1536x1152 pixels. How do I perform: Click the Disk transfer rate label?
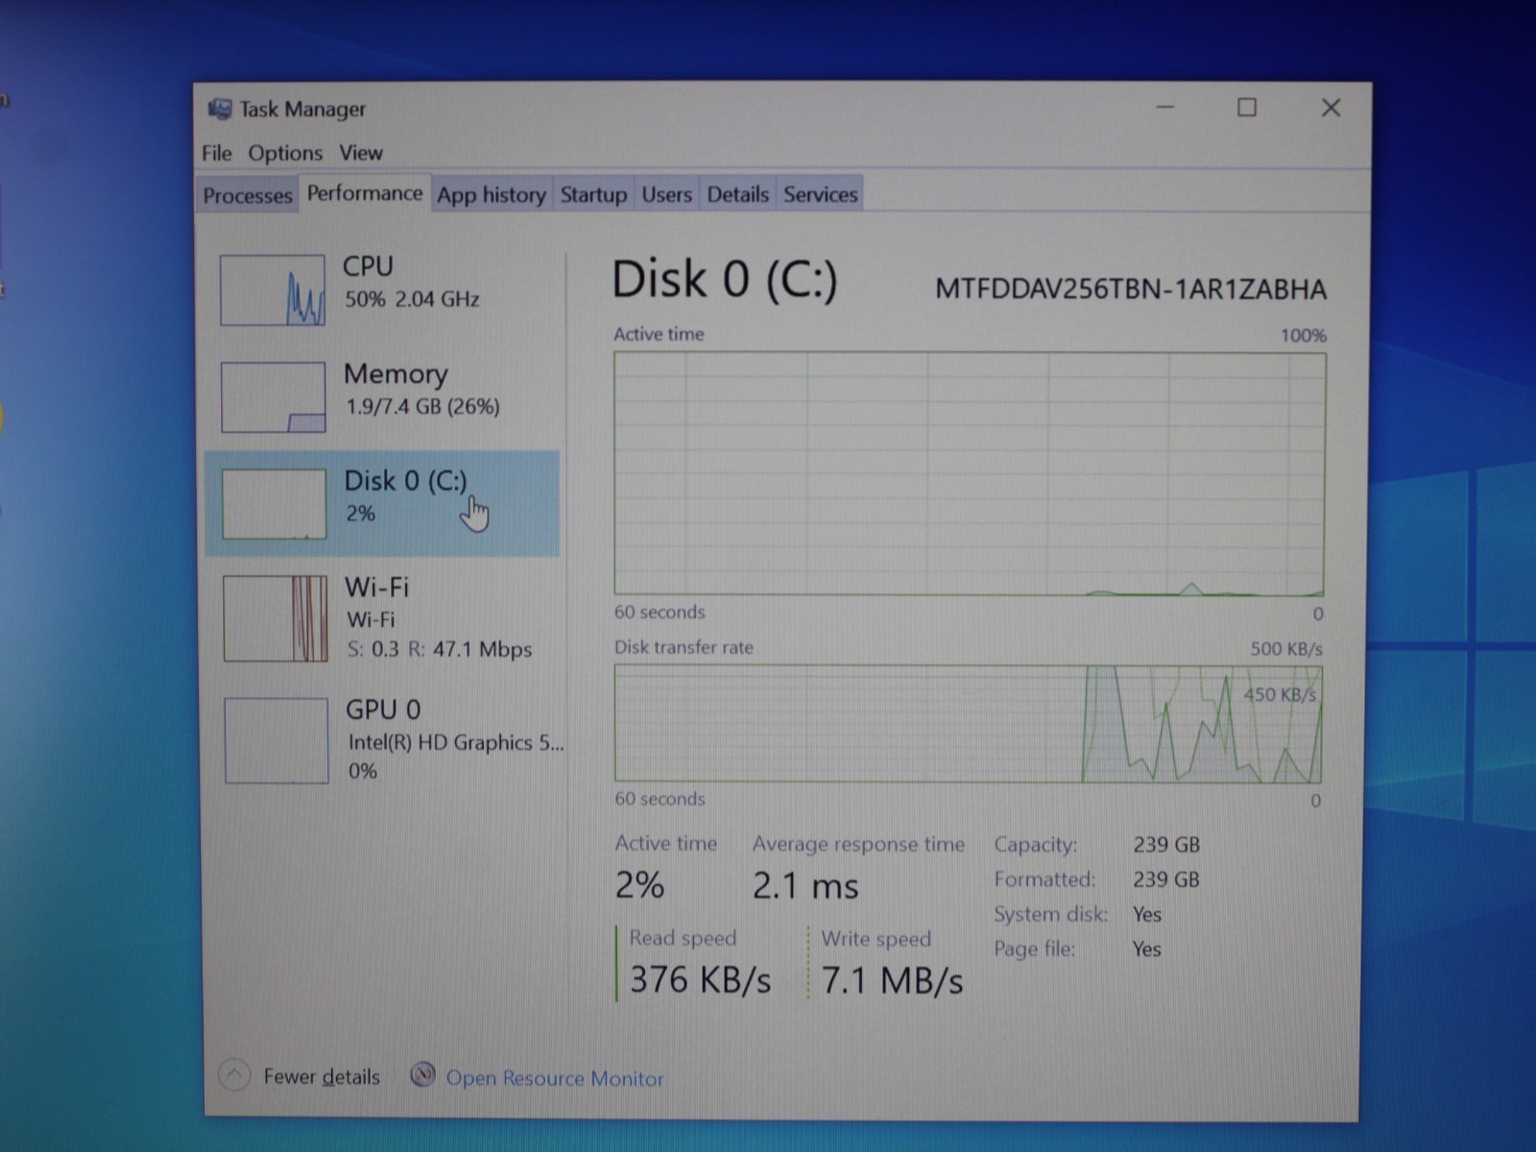[x=684, y=647]
